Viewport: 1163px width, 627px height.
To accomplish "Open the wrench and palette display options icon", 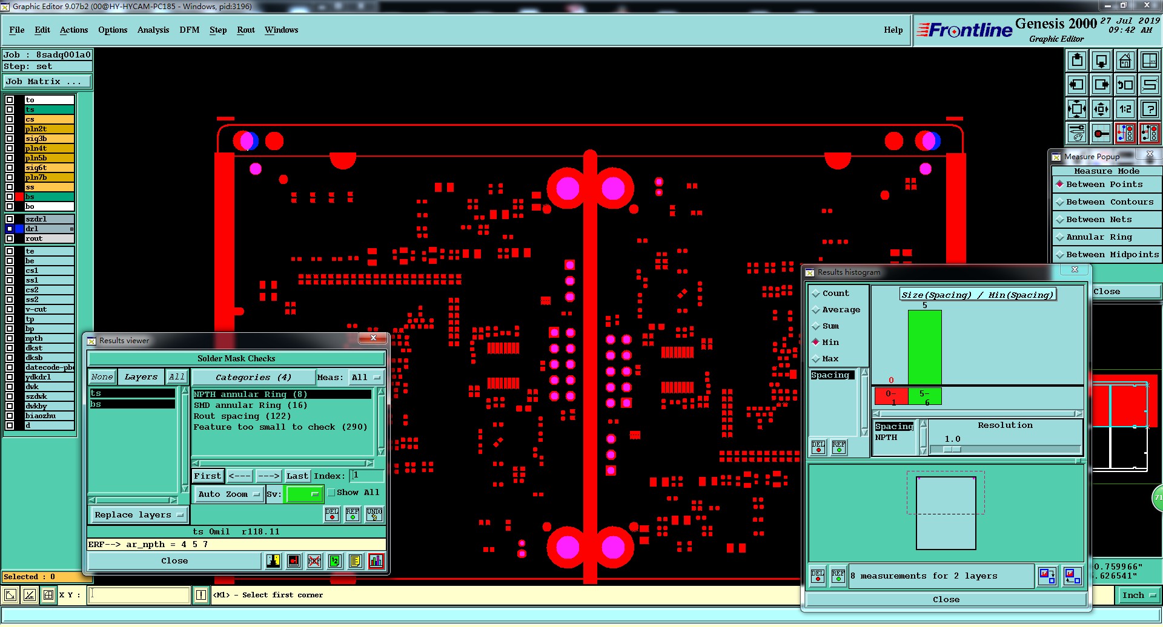I will point(1077,133).
